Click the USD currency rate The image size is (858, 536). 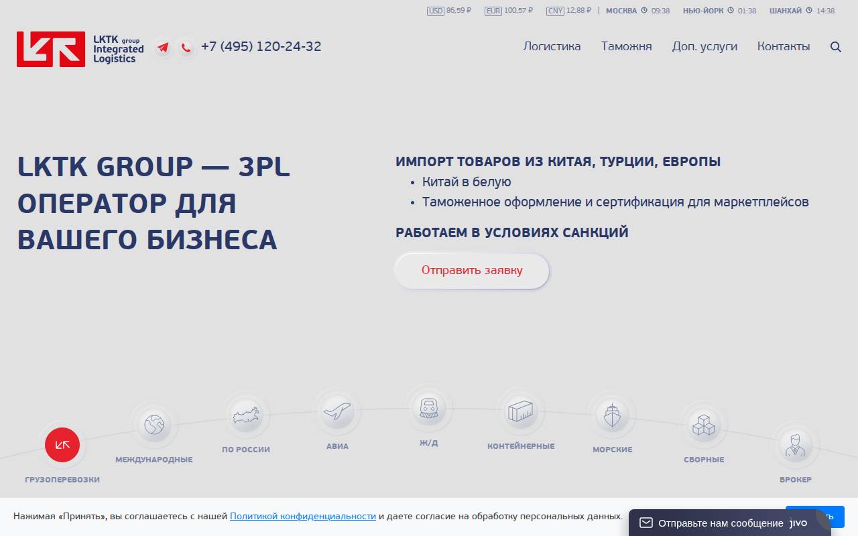tap(449, 11)
